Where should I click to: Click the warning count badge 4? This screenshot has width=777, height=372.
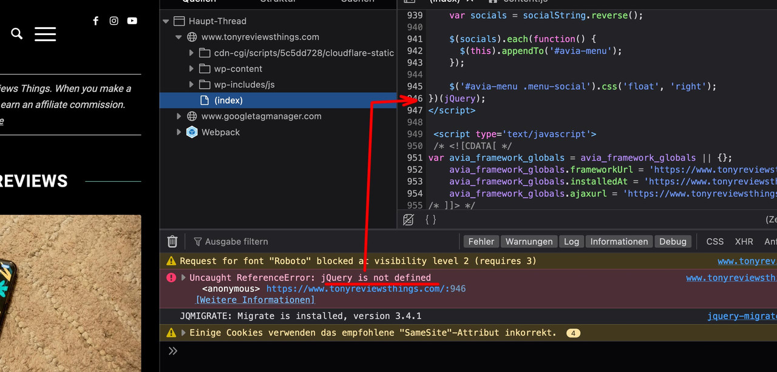[x=573, y=333]
